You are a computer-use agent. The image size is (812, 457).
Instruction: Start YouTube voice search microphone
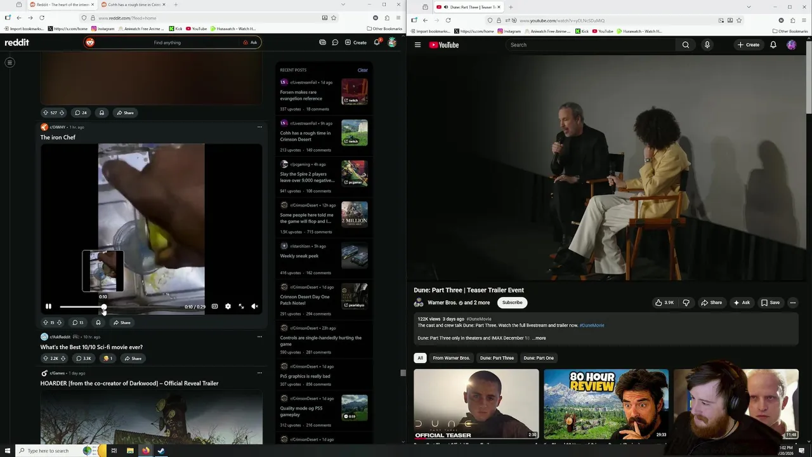tap(707, 45)
